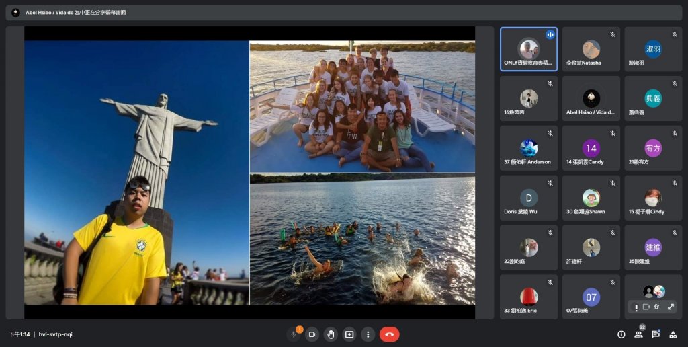Click the meeting code hvi-svtp-nqi

click(x=55, y=335)
